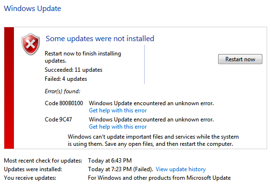Click the 'Error(s) found:' label
This screenshot has width=271, height=186.
coord(62,91)
